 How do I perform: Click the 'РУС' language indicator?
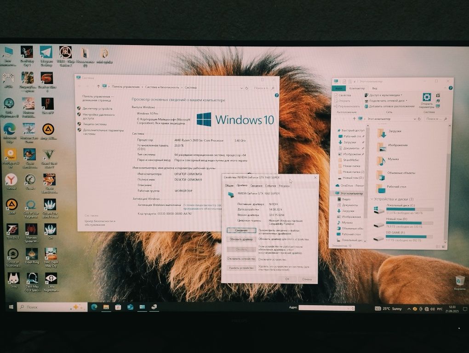(x=440, y=309)
